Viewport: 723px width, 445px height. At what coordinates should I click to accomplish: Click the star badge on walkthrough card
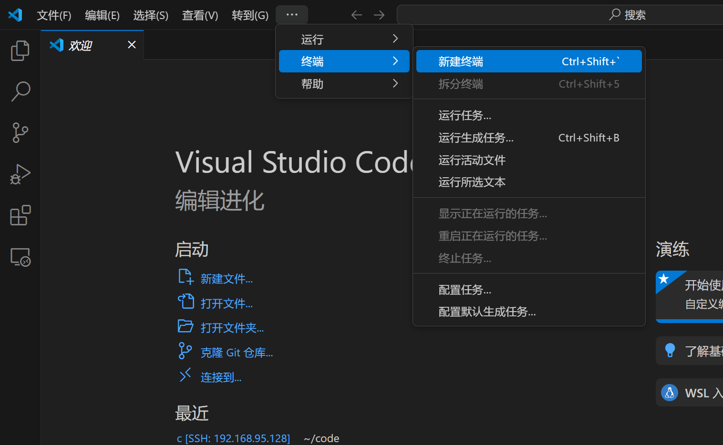click(663, 279)
